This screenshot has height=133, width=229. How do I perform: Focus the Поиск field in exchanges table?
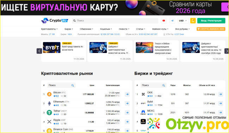(x=153, y=85)
